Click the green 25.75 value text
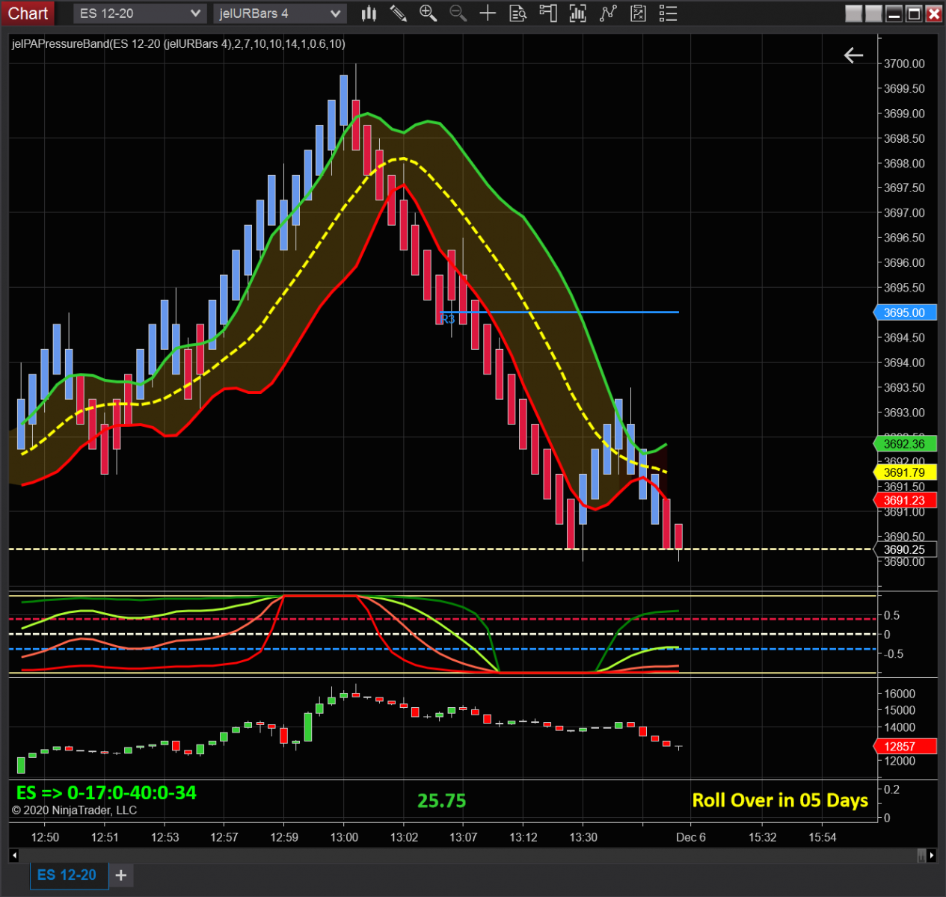946x897 pixels. point(441,801)
